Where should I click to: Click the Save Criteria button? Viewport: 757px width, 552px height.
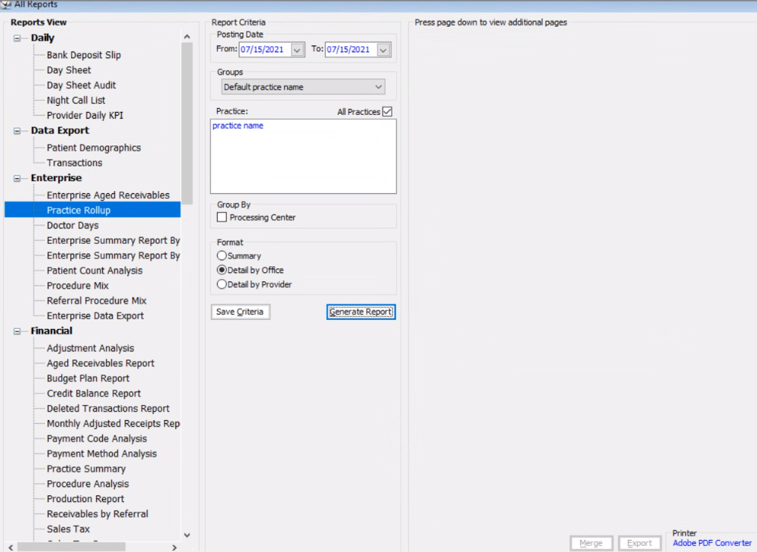pos(240,312)
